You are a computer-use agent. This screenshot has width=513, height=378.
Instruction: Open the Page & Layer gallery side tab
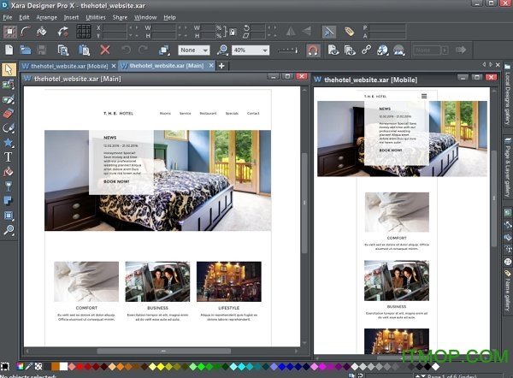[507, 168]
